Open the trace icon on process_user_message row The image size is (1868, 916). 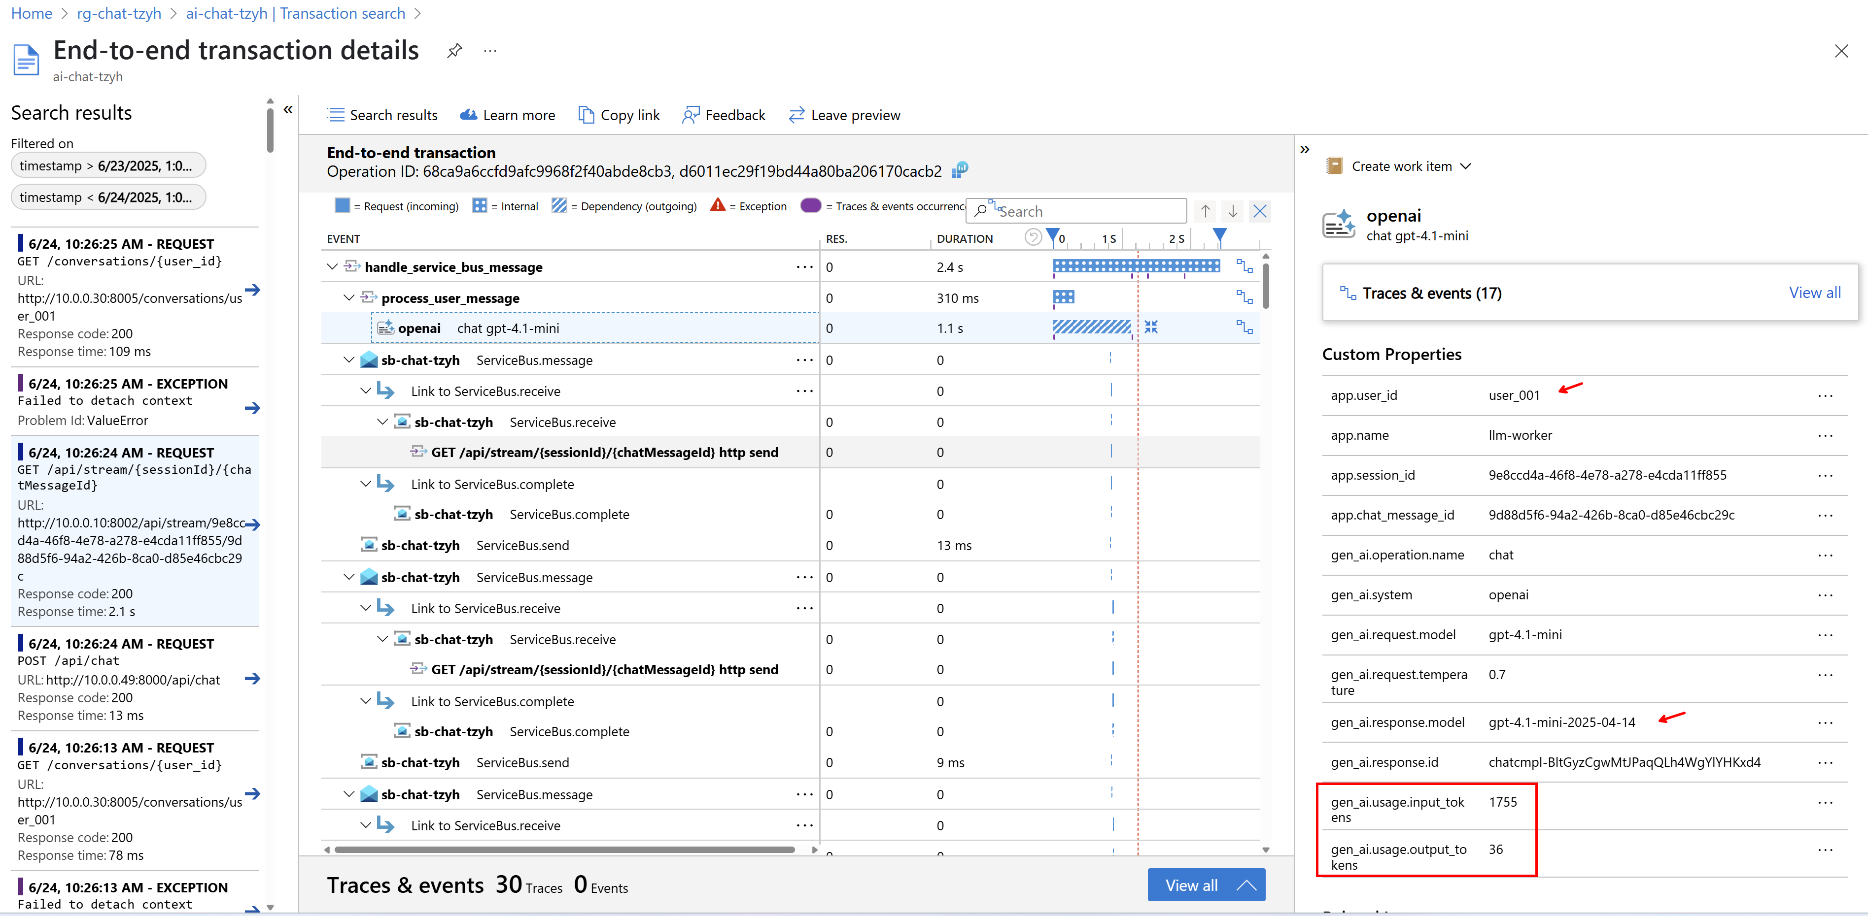(x=1245, y=297)
